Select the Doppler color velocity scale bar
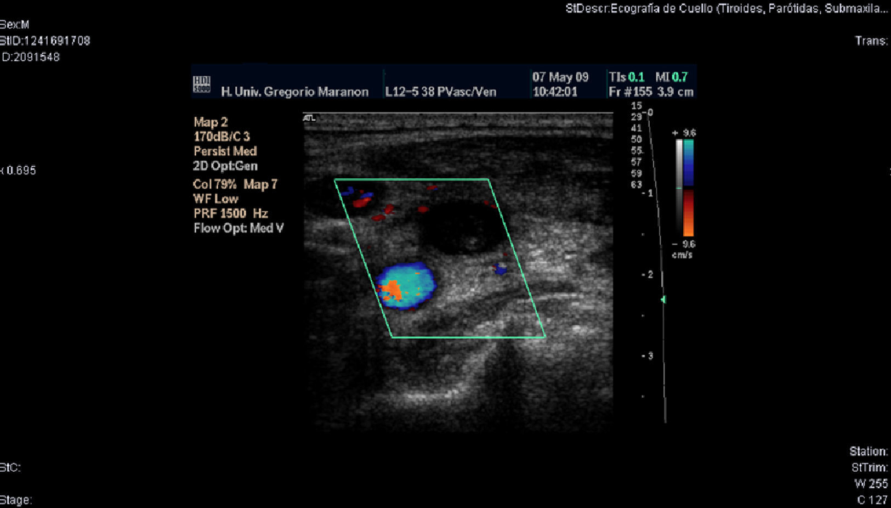Image resolution: width=891 pixels, height=508 pixels. [x=688, y=188]
